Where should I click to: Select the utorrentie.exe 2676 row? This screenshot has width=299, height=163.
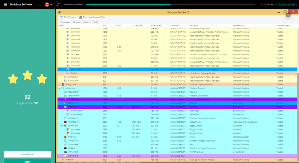(177, 111)
